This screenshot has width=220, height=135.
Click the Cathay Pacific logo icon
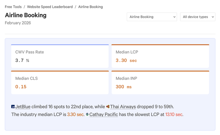point(87,115)
